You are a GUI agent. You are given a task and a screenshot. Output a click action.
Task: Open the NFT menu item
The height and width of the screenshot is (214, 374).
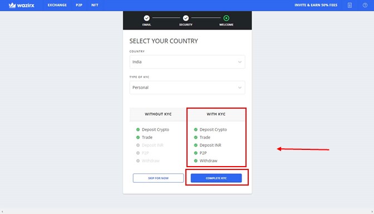95,5
